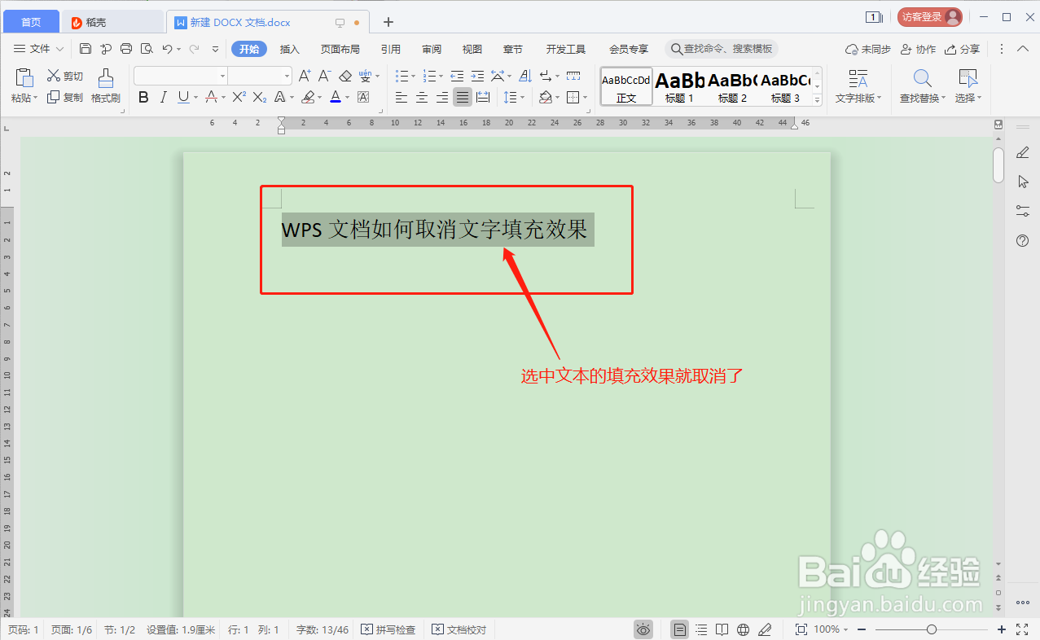Viewport: 1040px width, 640px height.
Task: Click the selection pointer icon in right sidebar
Action: (1023, 182)
